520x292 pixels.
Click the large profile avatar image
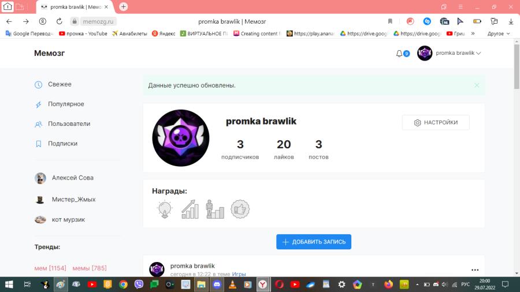(181, 138)
